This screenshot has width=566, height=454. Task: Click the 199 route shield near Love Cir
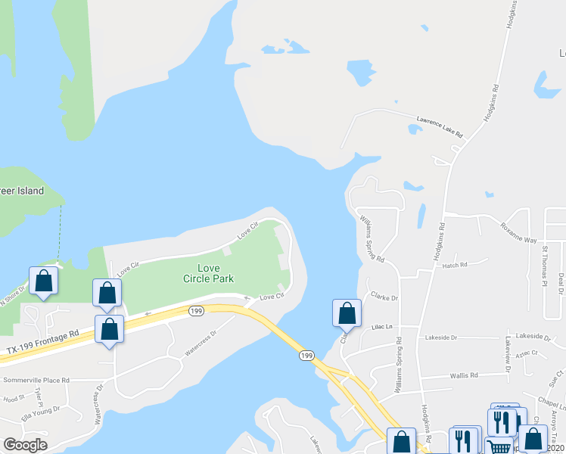coord(196,311)
